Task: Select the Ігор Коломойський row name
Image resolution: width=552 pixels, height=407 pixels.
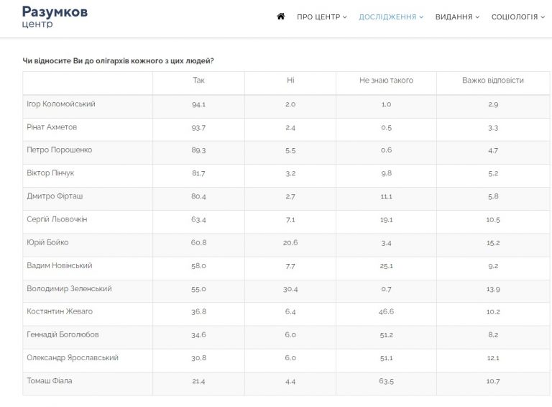Action: tap(61, 104)
